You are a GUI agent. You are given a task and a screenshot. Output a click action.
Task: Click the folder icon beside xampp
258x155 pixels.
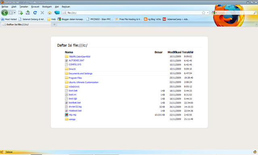coord(66,119)
